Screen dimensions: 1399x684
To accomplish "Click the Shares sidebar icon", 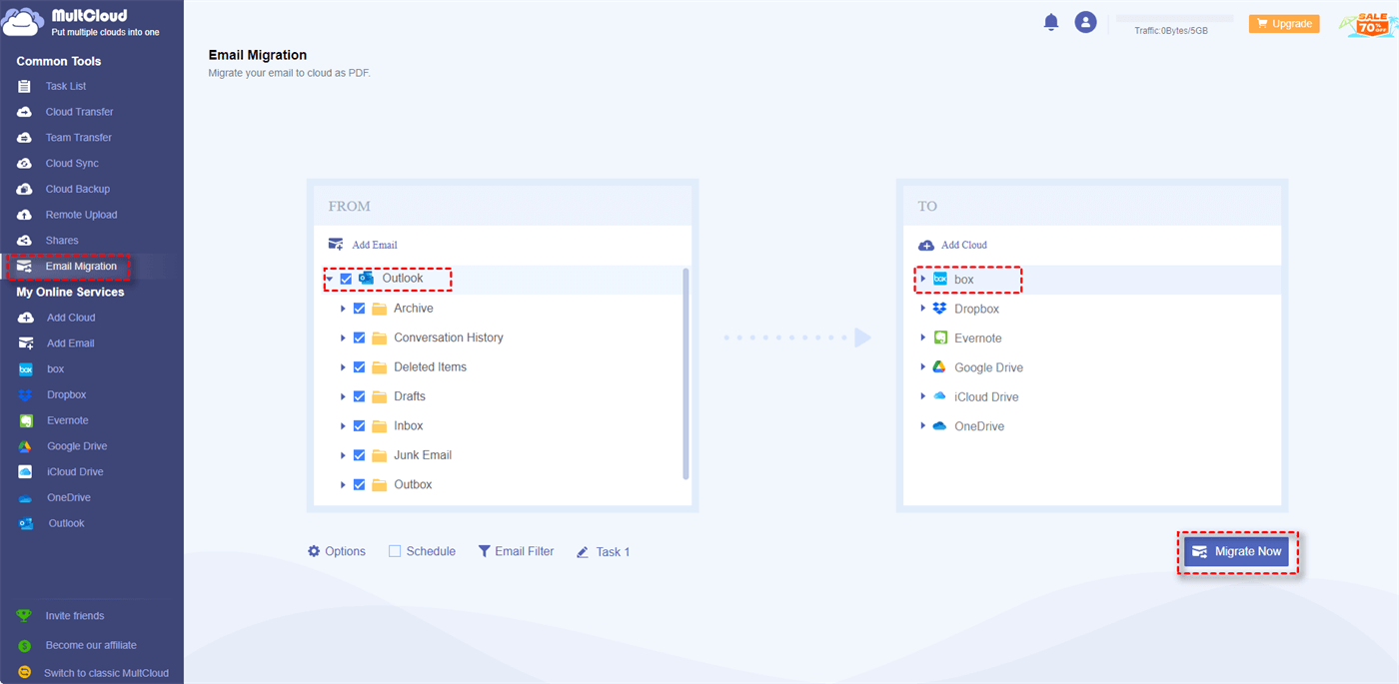I will (25, 241).
